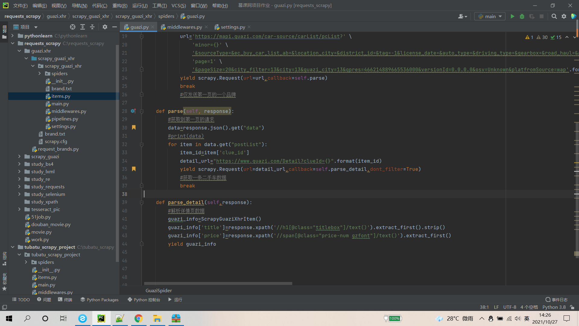Collapse all in the project tree
Screen dimensions: 579x326
point(92,27)
